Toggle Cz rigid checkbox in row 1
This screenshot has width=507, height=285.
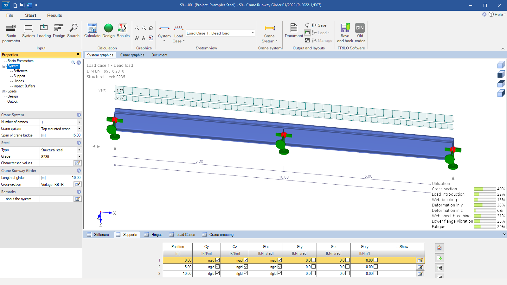[246, 260]
